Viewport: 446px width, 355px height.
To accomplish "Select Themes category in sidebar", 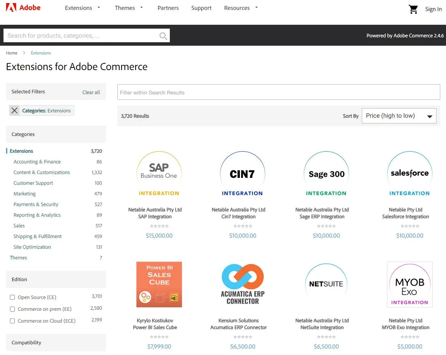I will tap(18, 258).
